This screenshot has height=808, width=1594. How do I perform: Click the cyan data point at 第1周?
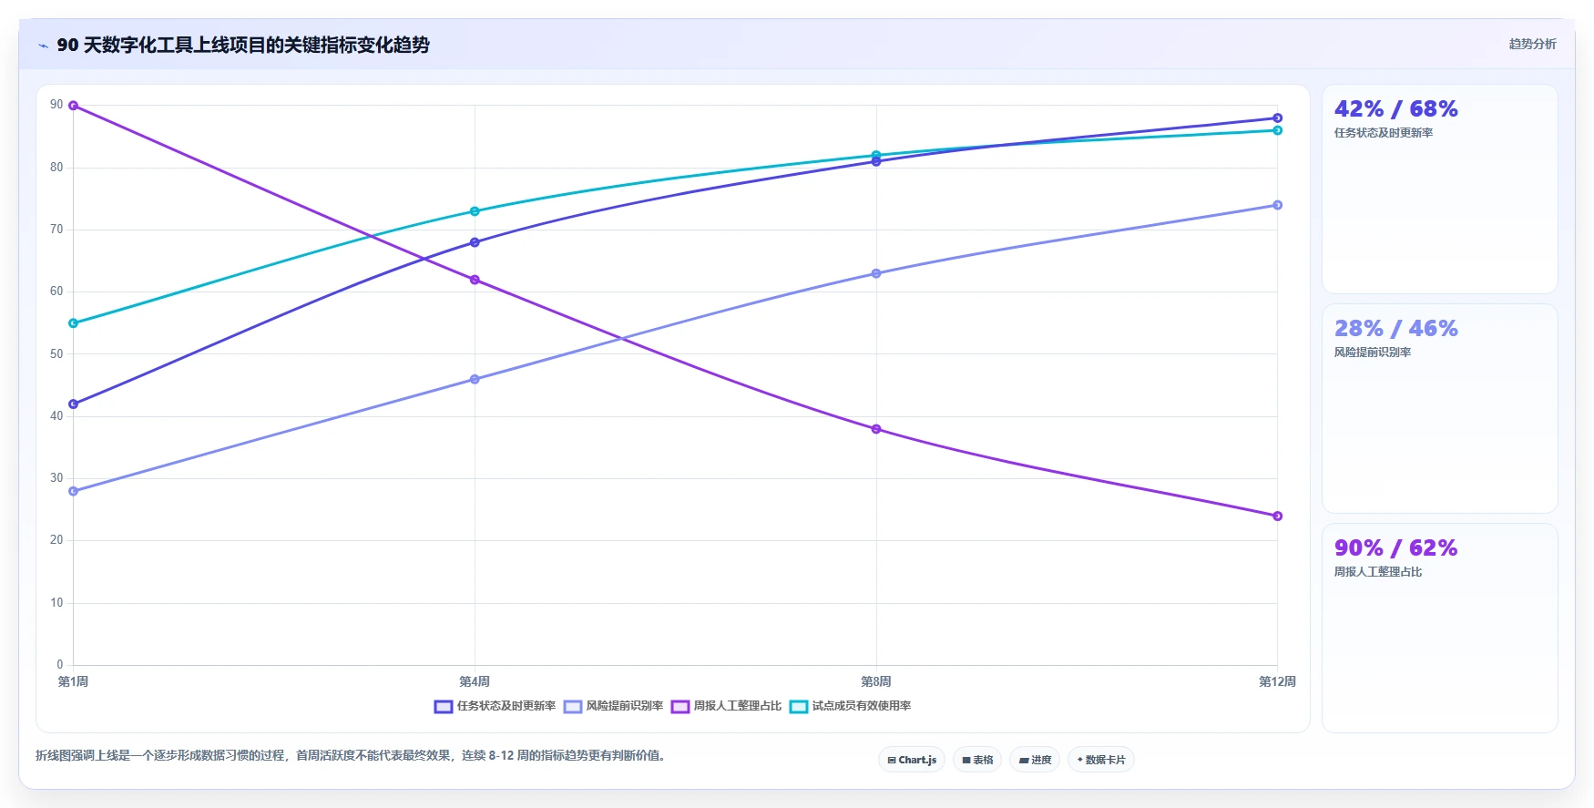(74, 323)
